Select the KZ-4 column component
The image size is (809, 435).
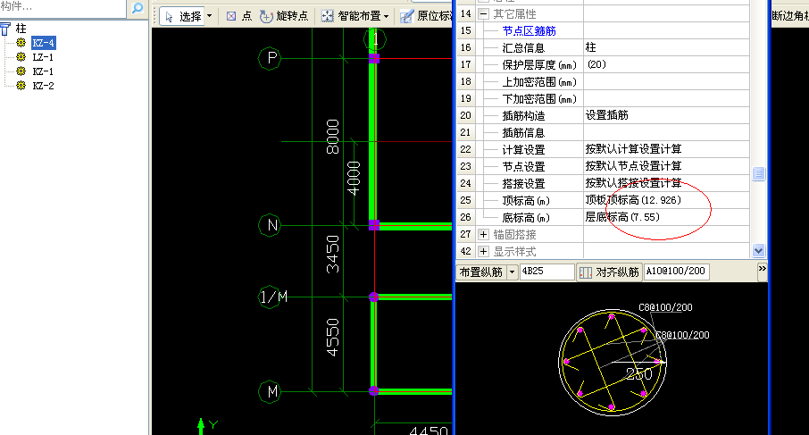(43, 43)
